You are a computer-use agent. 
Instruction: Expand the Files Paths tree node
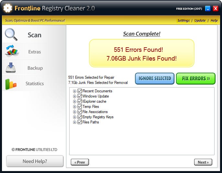74,122
